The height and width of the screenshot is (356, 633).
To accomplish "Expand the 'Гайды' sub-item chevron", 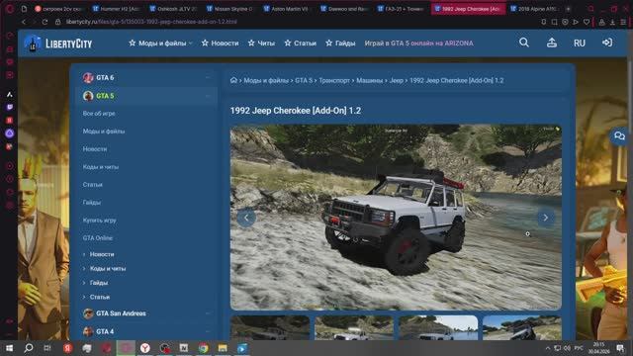I will tap(84, 283).
